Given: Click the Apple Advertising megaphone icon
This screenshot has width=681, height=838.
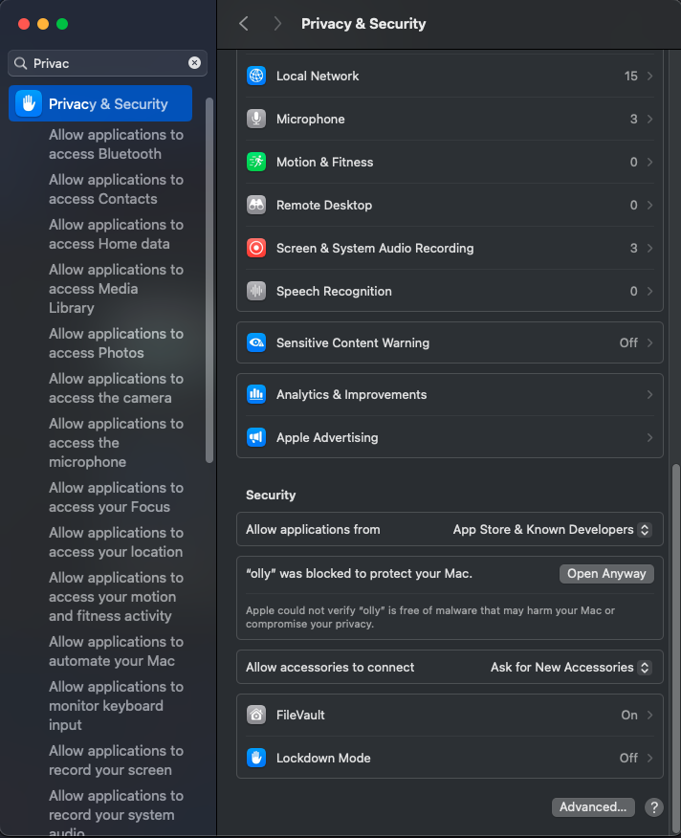Looking at the screenshot, I should pyautogui.click(x=256, y=438).
